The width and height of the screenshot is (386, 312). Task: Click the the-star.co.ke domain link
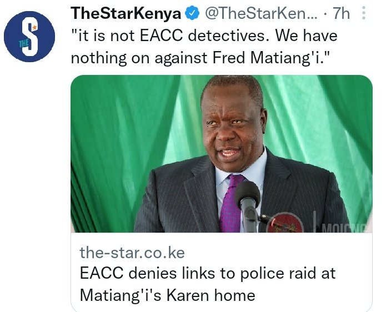(x=132, y=253)
